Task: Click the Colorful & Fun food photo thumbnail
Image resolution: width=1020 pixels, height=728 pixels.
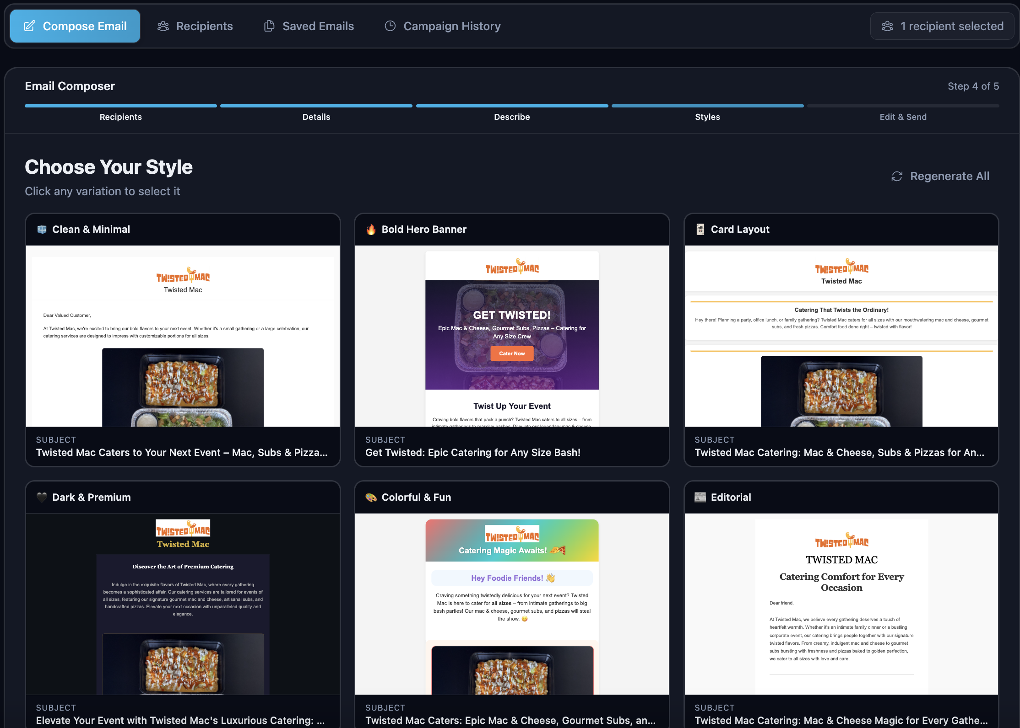Action: 512,670
